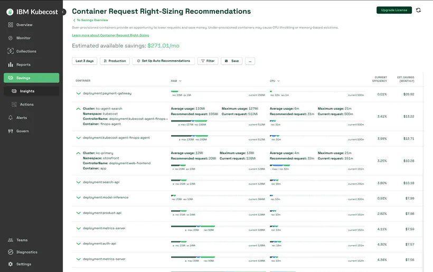Viewport: 433px width, 272px height.
Task: Click the Govern flag icon
Action: (x=11, y=131)
